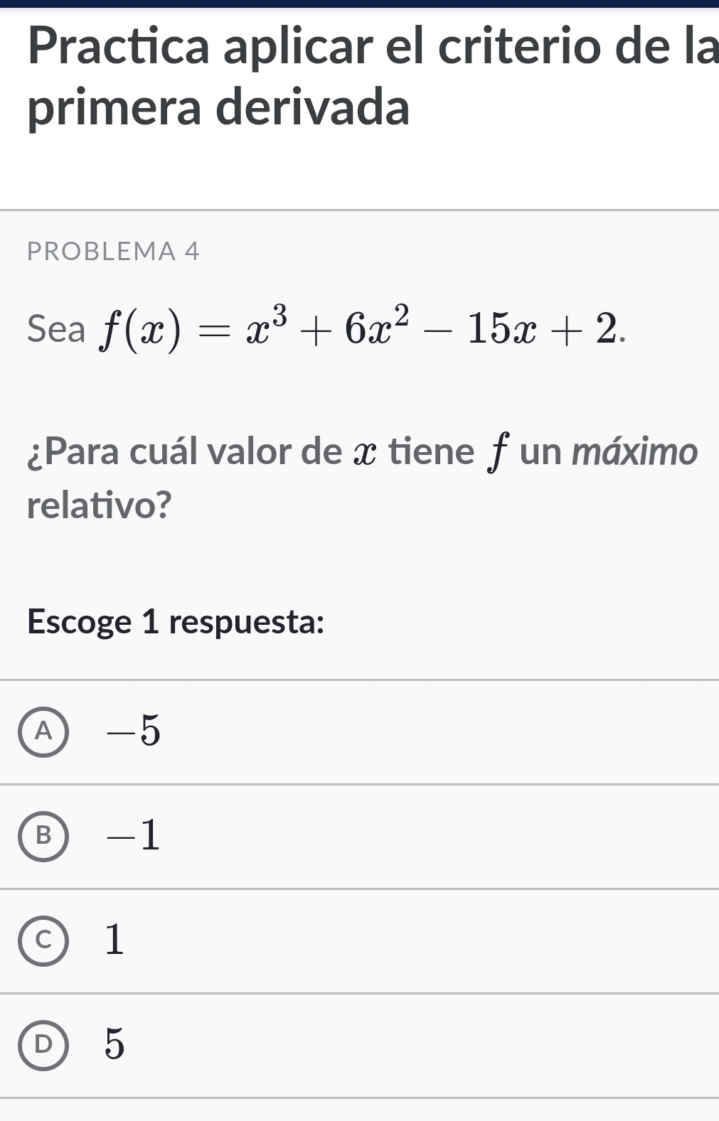Select radio button A

pos(44,732)
